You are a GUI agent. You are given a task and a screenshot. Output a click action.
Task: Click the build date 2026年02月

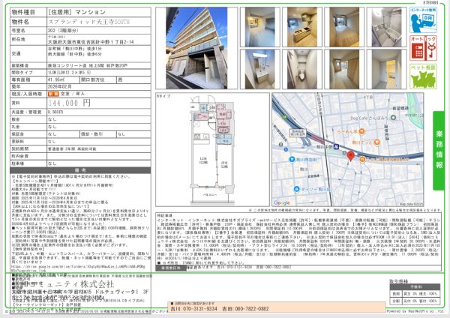tap(60, 87)
